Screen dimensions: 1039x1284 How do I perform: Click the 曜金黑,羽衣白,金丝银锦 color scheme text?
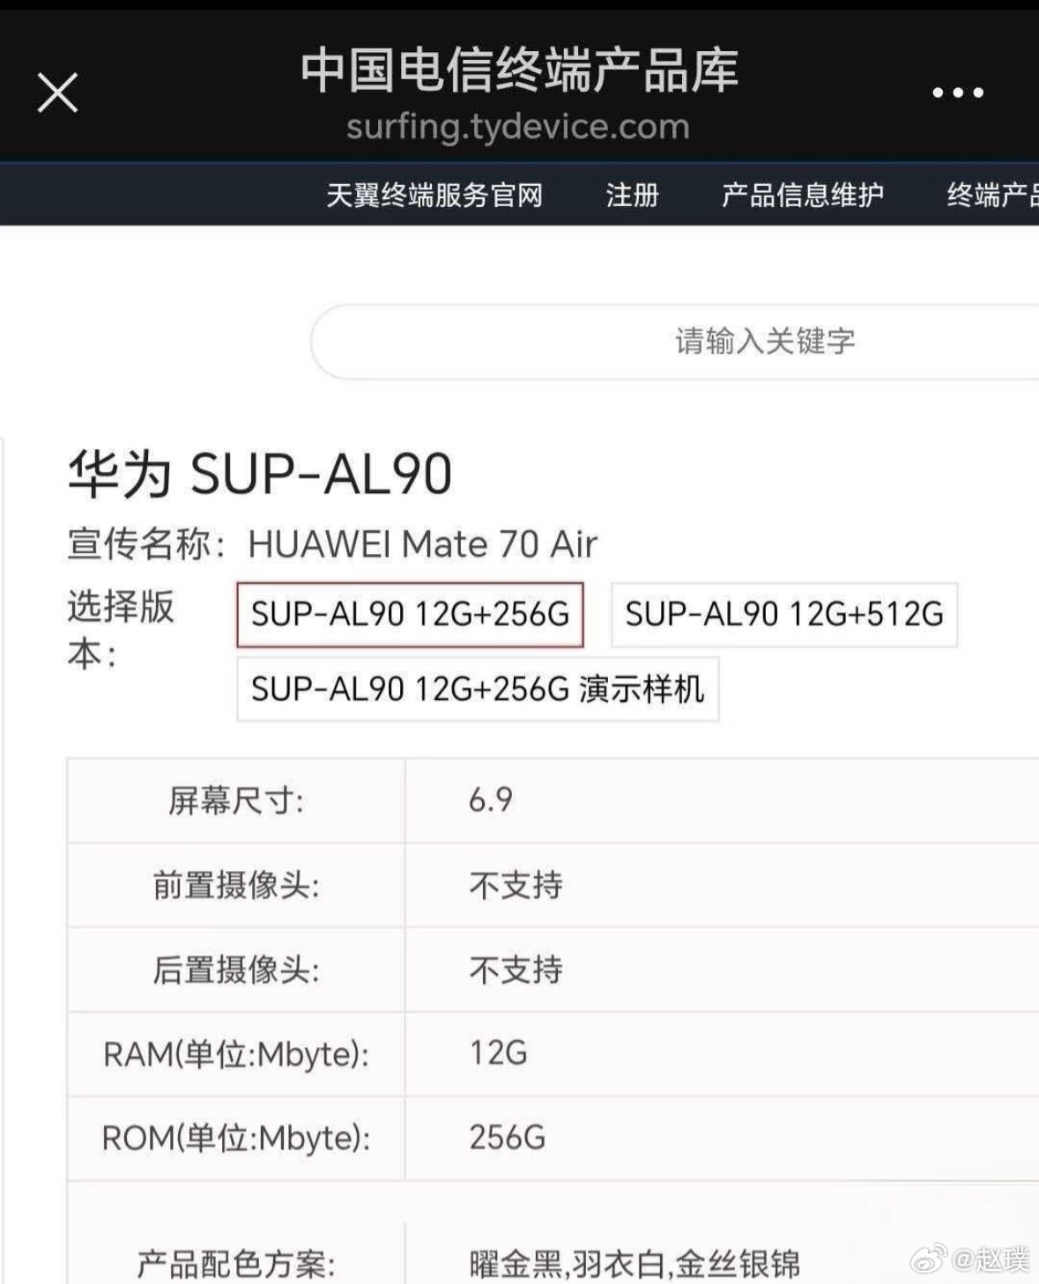(634, 1265)
